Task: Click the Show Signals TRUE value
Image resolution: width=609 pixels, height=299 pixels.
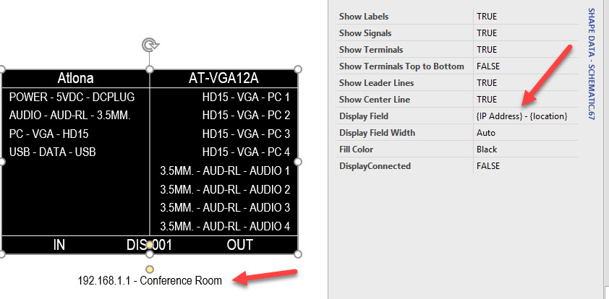Action: (487, 33)
